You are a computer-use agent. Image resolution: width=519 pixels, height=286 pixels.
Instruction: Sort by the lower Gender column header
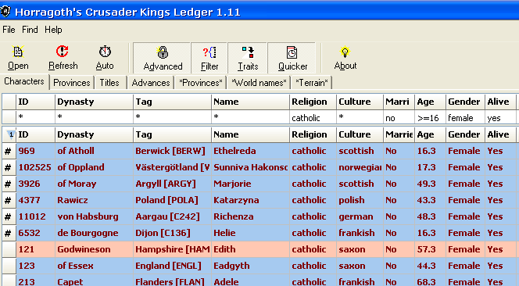tap(465, 134)
